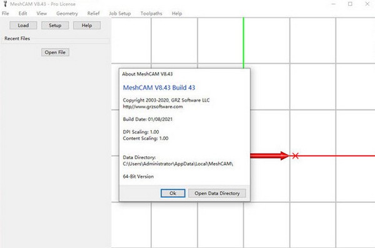Maximize the MeshCAM window
Screen dimensions: 375x248
[x=350, y=4]
